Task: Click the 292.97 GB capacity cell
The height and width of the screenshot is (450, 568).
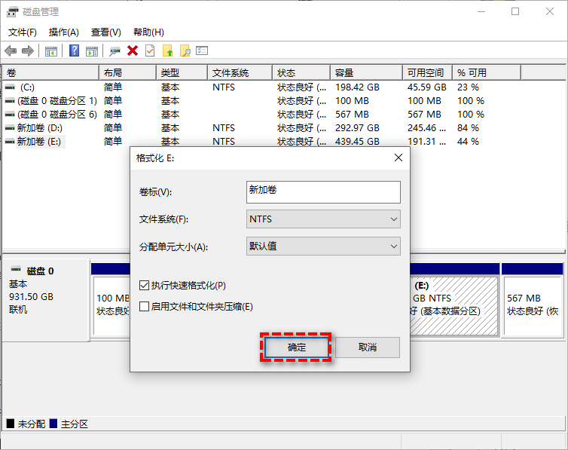Action: 357,128
